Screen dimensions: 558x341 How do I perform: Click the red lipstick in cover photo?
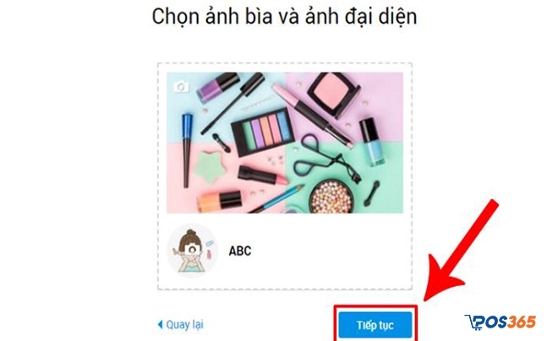tap(263, 176)
